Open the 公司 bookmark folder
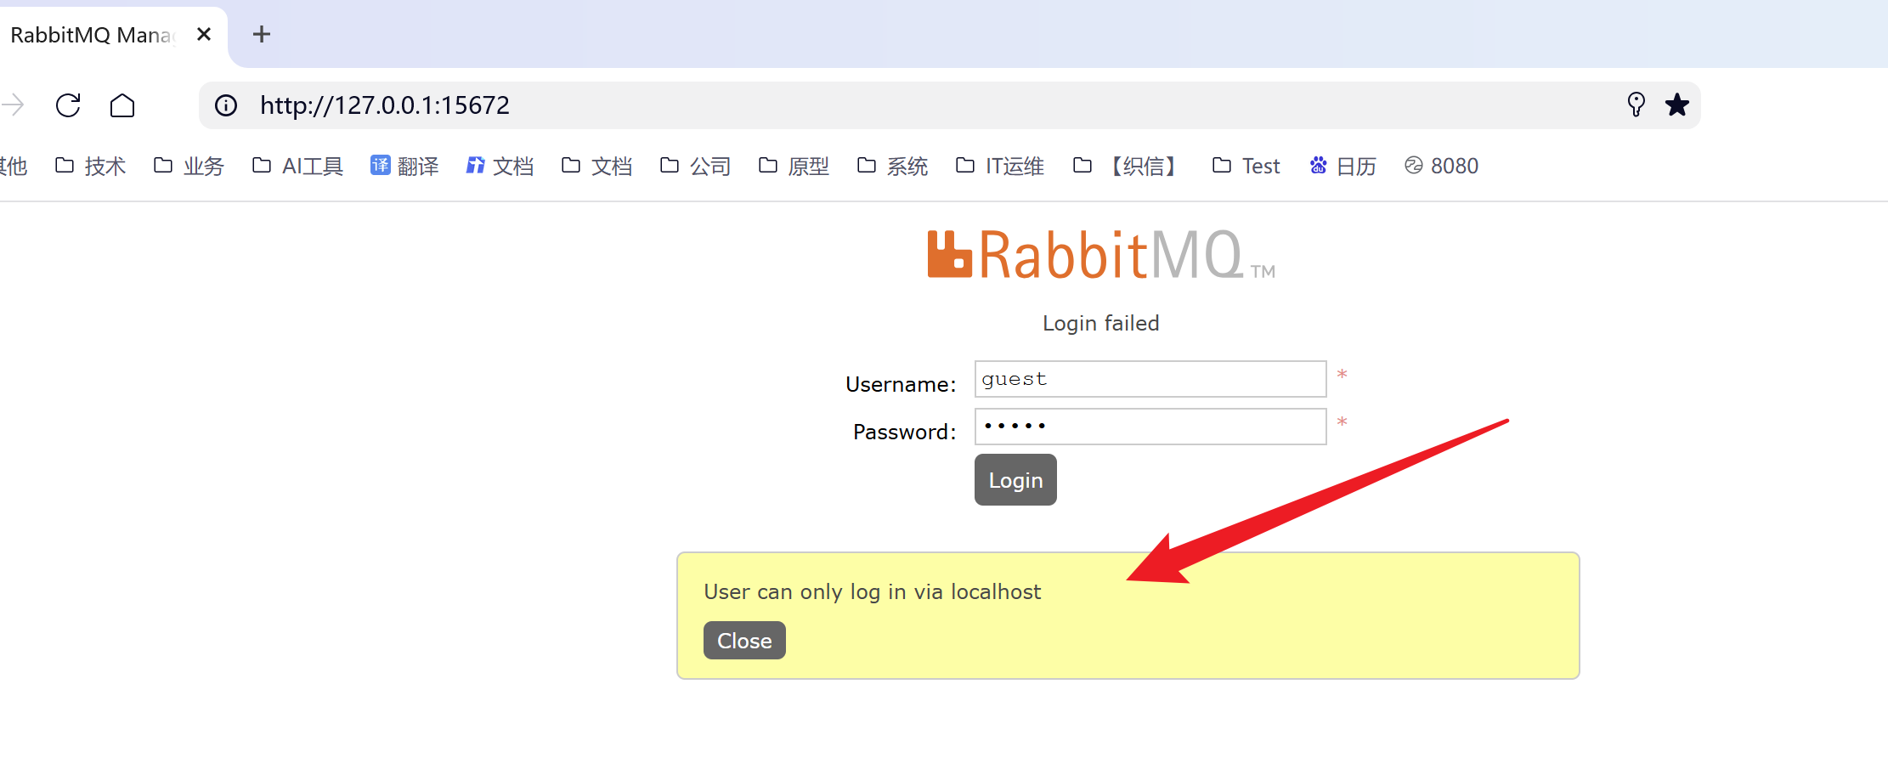Viewport: 1888px width, 769px height. point(695,166)
